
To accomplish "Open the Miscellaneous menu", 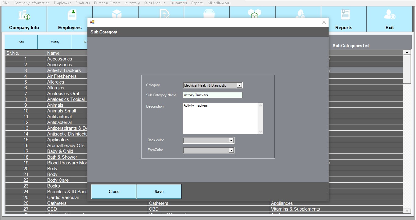I will 219,3.
